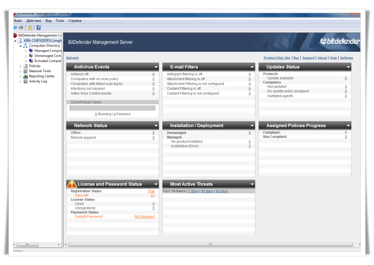Open the Support link
Viewport: 374px width, 265px height.
click(308, 58)
